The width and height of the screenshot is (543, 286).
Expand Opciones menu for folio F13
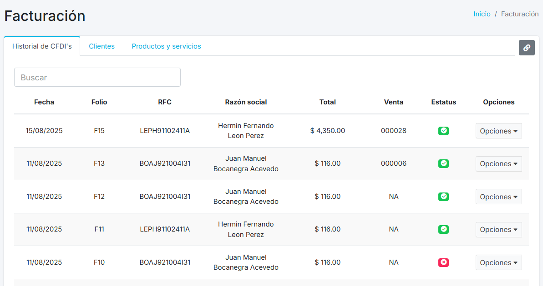click(x=498, y=164)
